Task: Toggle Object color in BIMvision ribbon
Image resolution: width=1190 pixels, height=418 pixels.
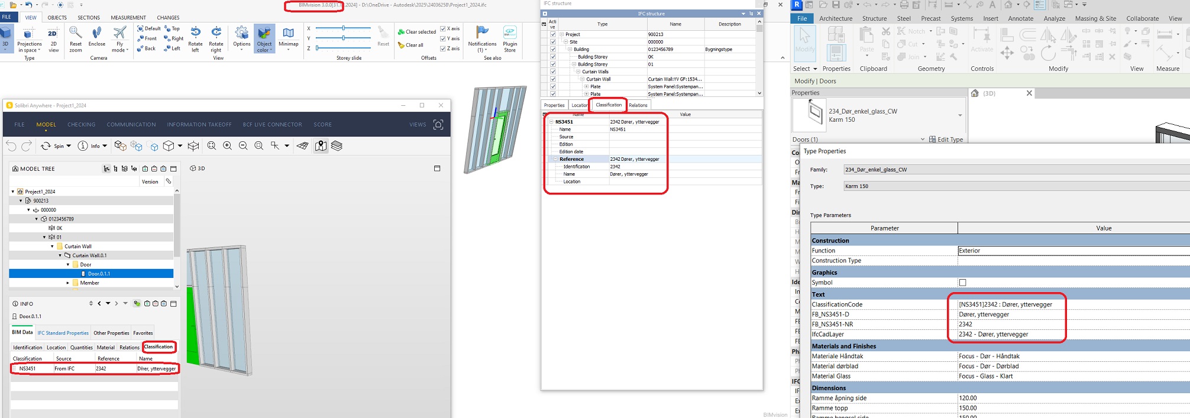Action: coord(264,38)
